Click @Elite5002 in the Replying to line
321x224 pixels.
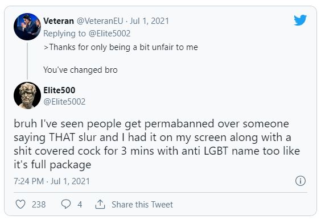110,34
